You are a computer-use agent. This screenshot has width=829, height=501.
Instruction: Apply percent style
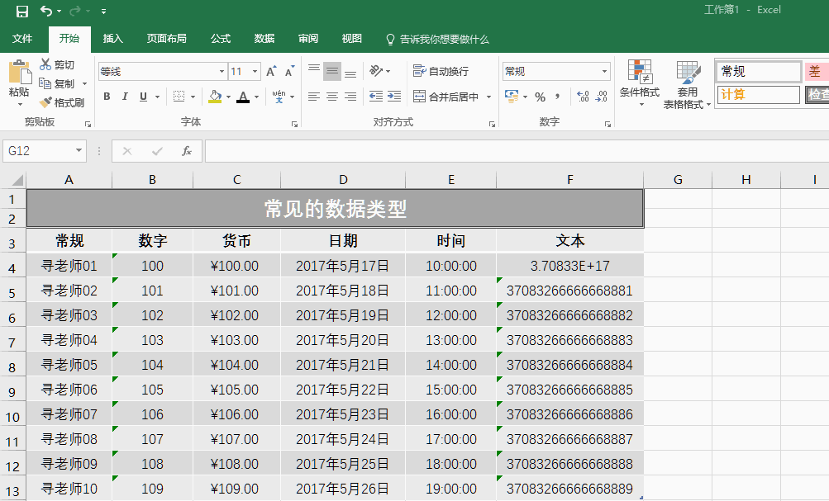point(540,97)
